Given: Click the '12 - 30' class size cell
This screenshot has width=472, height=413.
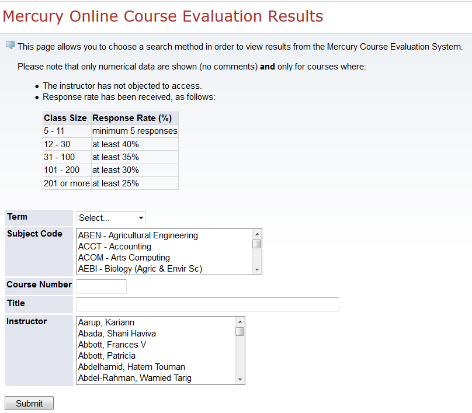Looking at the screenshot, I should (x=67, y=144).
